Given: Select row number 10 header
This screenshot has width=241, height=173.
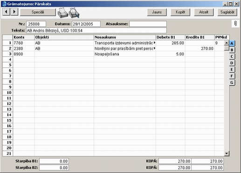Looking at the screenshot, I should (x=7, y=93).
